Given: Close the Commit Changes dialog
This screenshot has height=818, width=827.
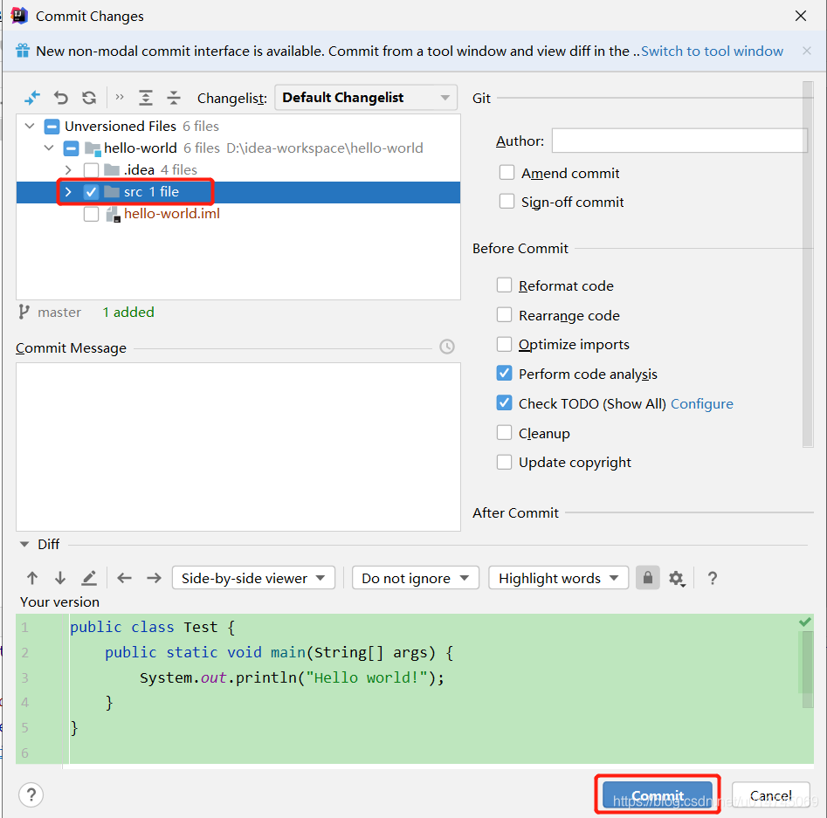Looking at the screenshot, I should tap(801, 16).
